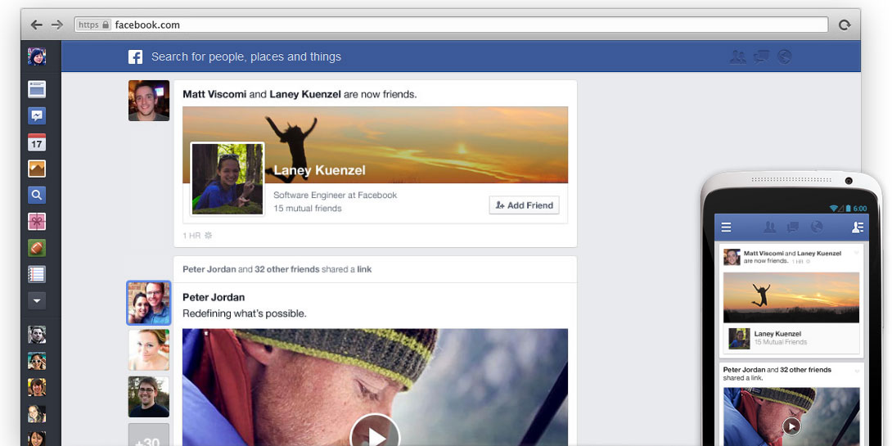Select the highlighted couple avatar thumbnail

148,304
